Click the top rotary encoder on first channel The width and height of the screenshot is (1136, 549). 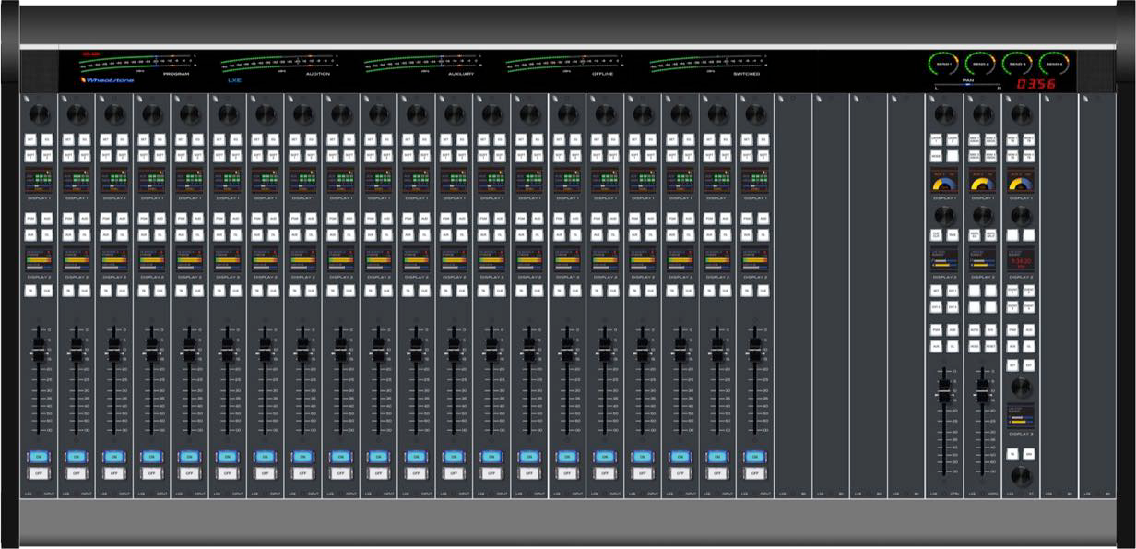click(x=38, y=114)
